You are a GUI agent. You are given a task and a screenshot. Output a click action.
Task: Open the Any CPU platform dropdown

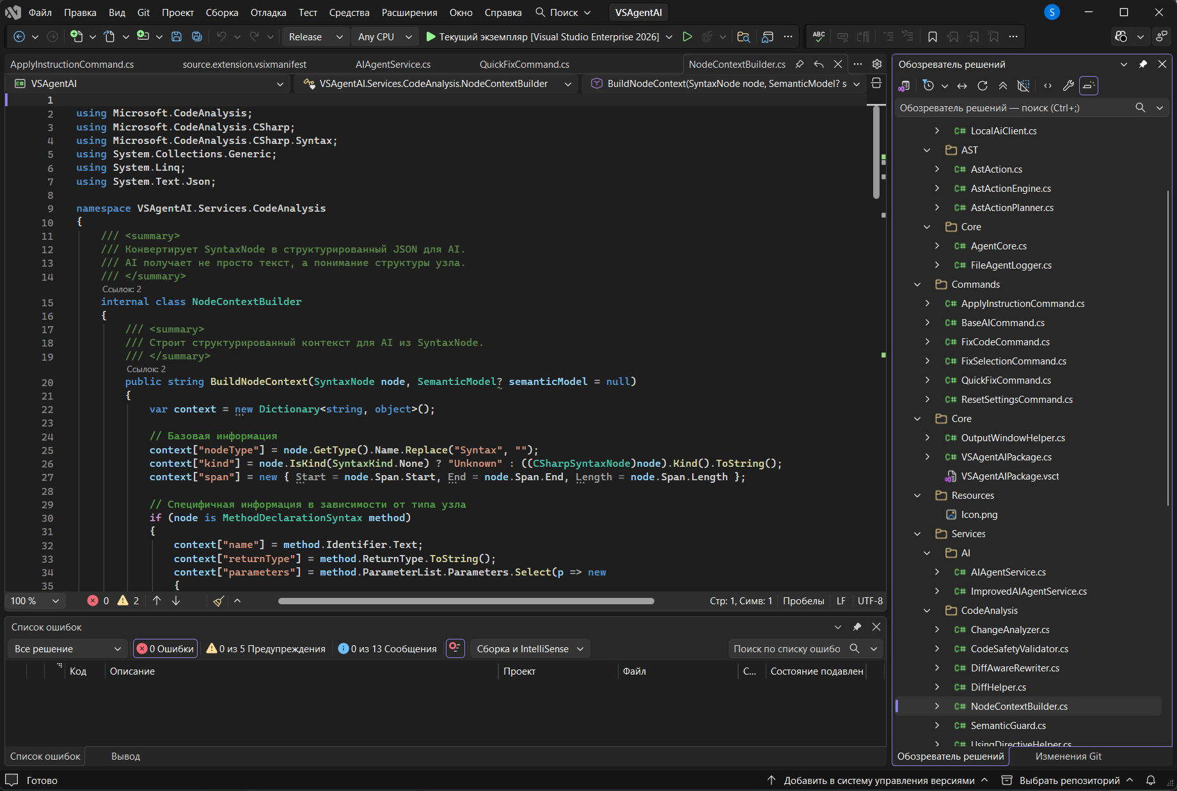point(384,37)
